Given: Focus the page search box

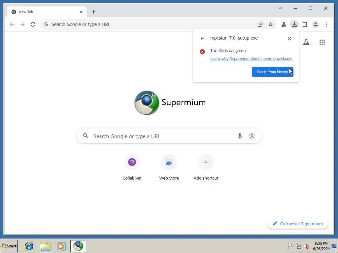Looking at the screenshot, I should click(x=169, y=136).
